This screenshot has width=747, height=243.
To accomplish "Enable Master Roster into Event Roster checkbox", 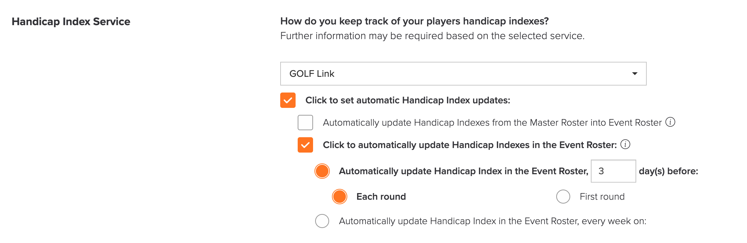I will (305, 123).
